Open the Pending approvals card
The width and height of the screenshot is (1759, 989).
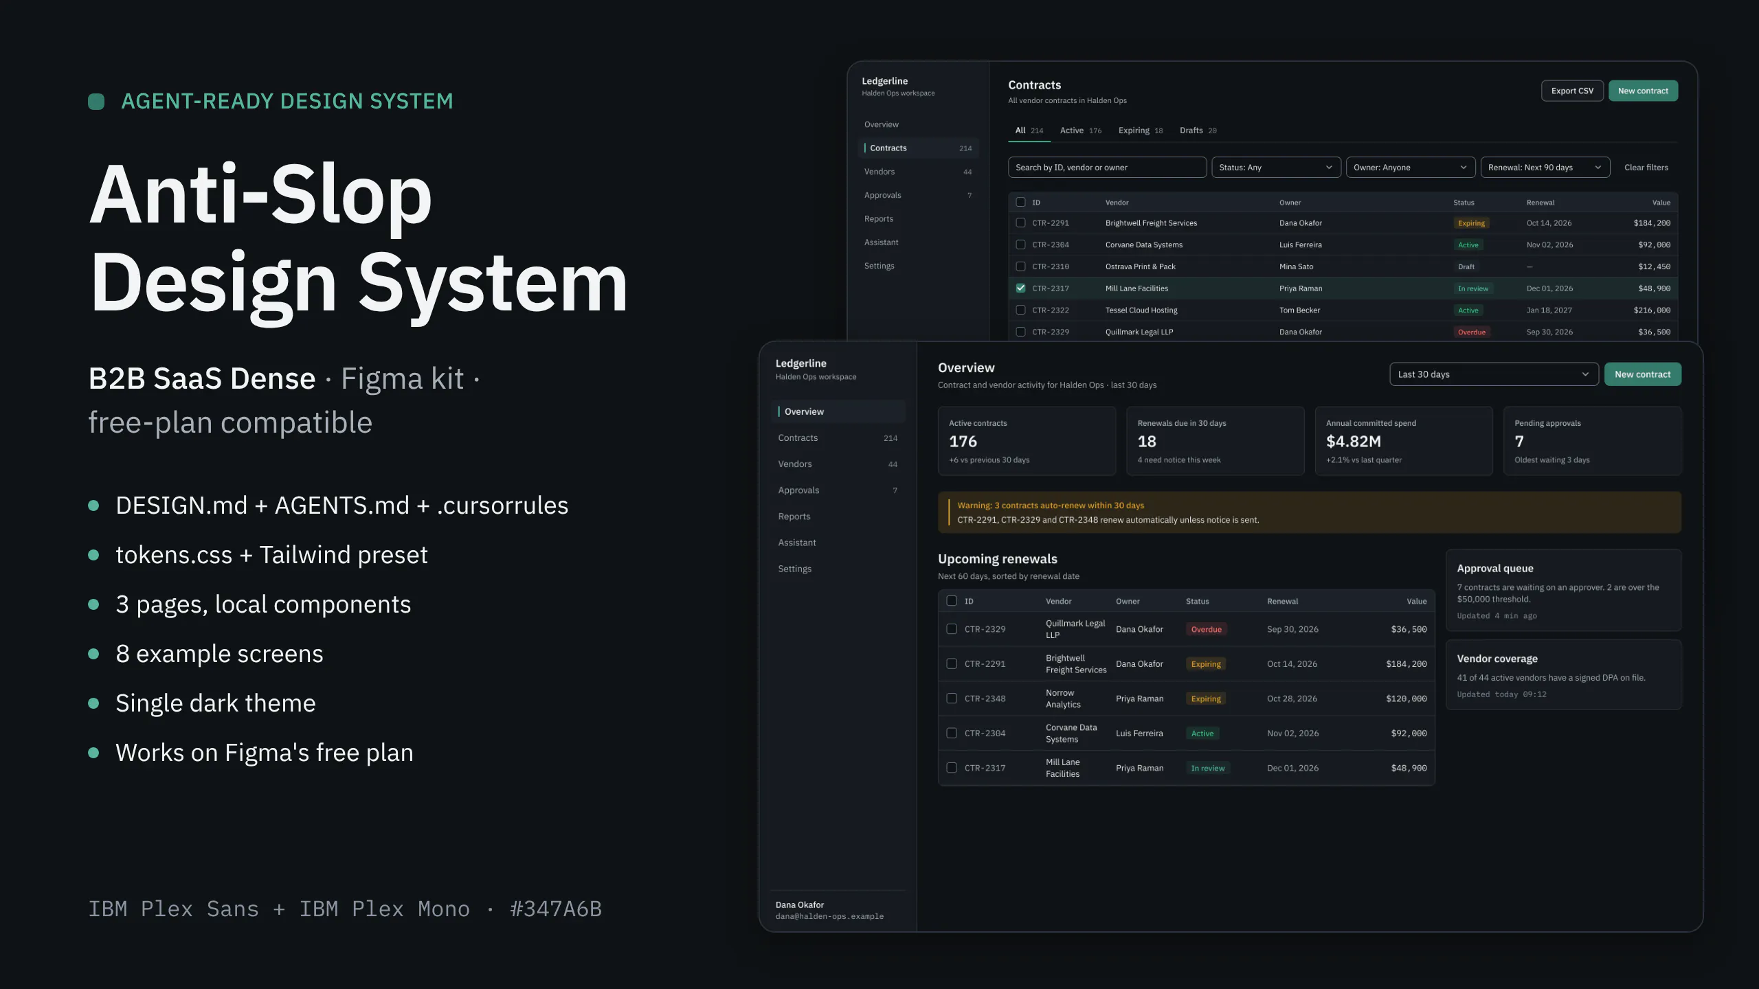1593,441
